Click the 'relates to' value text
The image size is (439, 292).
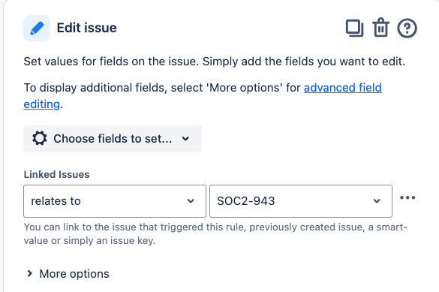coord(56,201)
